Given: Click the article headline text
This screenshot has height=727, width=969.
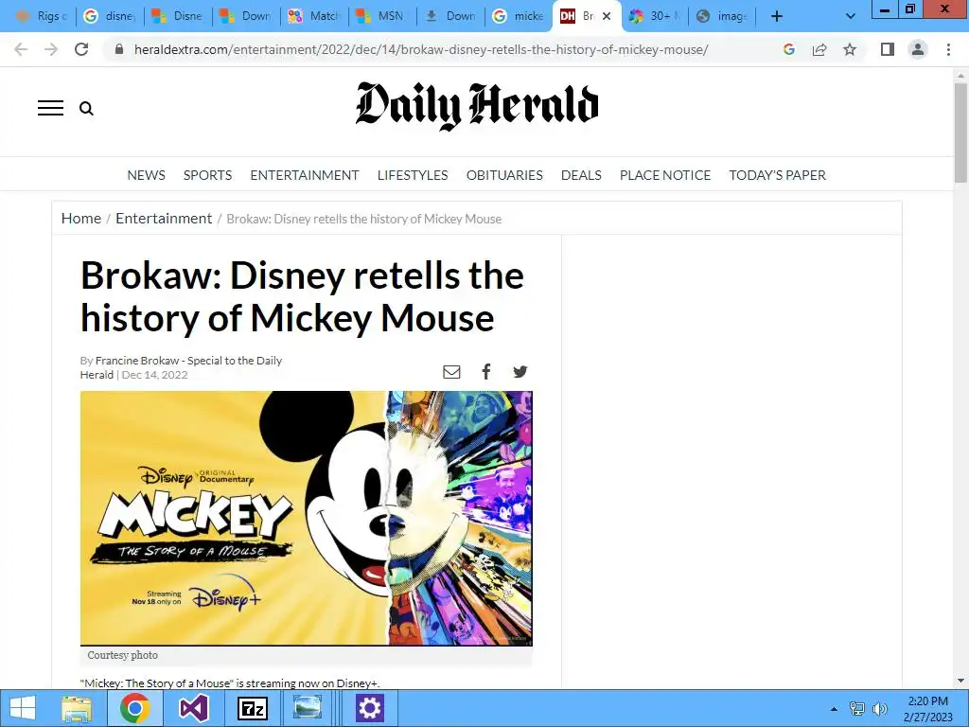Looking at the screenshot, I should click(x=302, y=296).
